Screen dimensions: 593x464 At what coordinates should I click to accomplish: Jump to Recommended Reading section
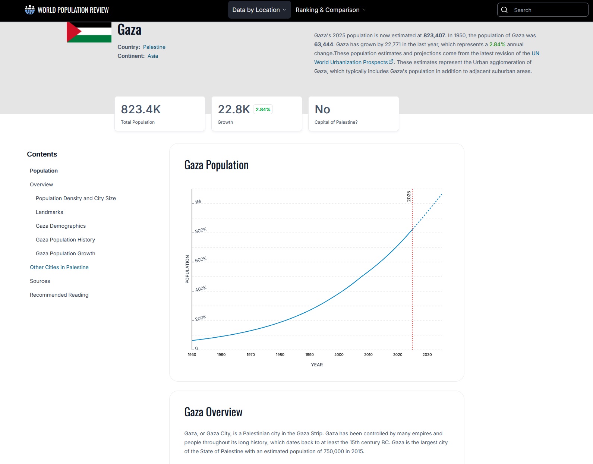coord(59,295)
